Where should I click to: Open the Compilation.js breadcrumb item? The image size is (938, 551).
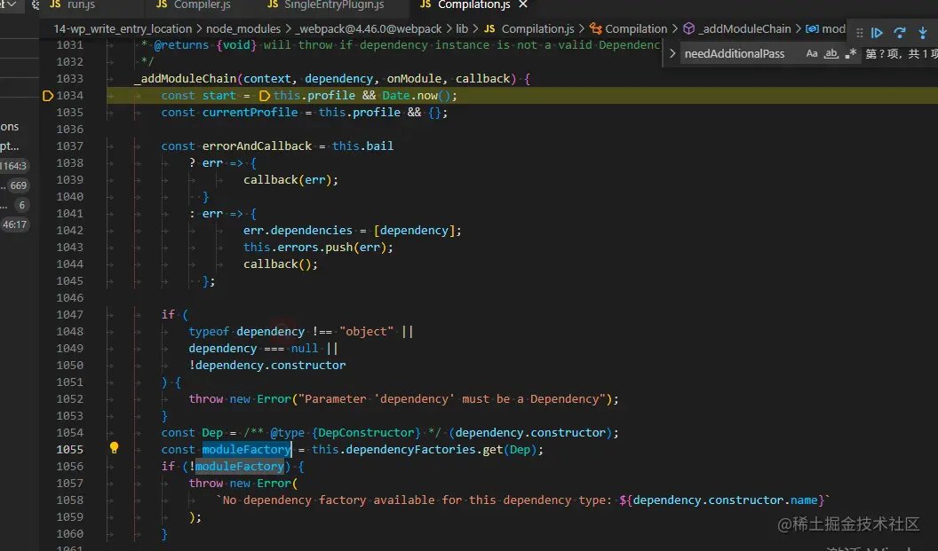point(537,28)
